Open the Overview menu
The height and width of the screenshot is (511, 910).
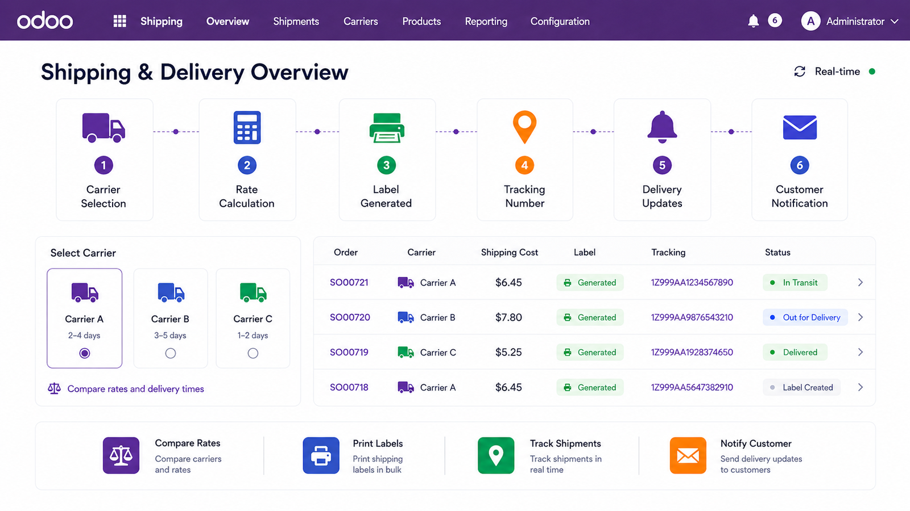click(227, 22)
